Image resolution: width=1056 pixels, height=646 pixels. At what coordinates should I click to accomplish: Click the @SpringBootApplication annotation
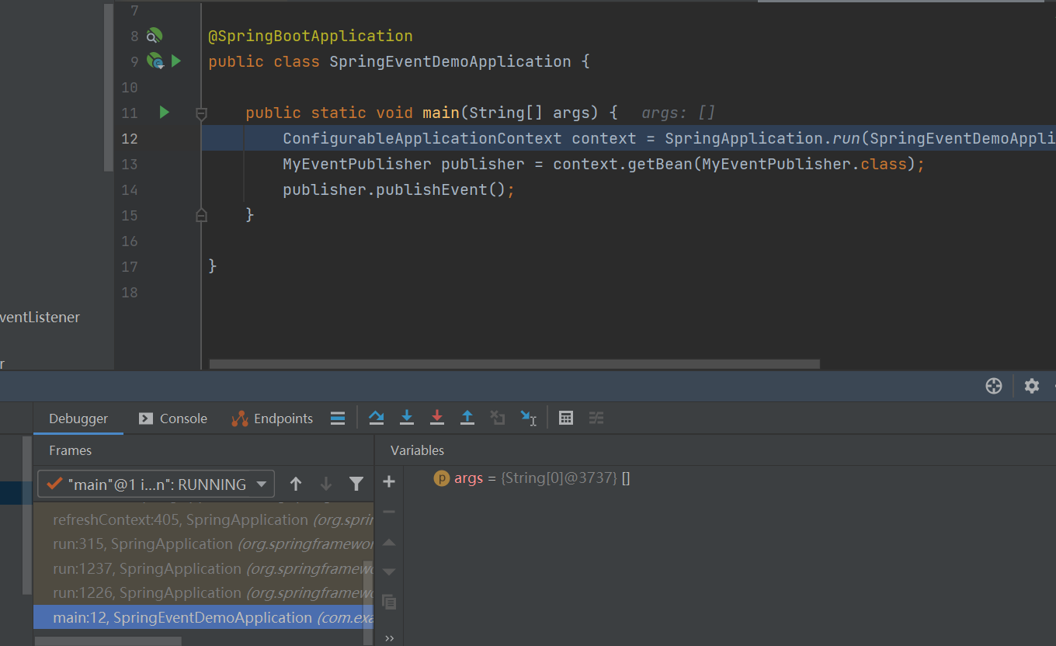click(311, 36)
